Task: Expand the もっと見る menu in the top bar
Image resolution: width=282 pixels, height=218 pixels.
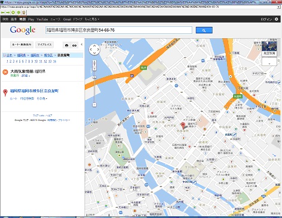Action: (x=92, y=19)
